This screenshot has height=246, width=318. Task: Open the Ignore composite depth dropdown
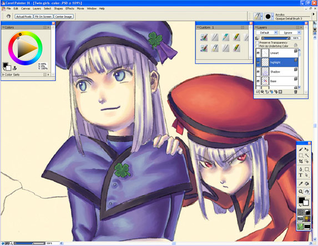290,33
